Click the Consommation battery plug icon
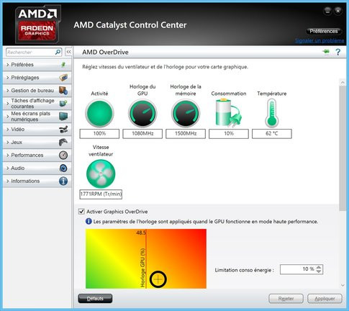Viewport: 349px width, 311px height. (228, 112)
